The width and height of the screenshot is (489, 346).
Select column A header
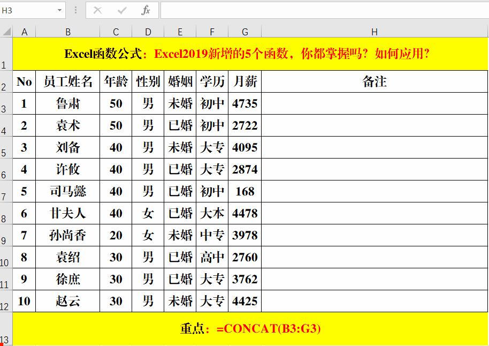(x=24, y=32)
